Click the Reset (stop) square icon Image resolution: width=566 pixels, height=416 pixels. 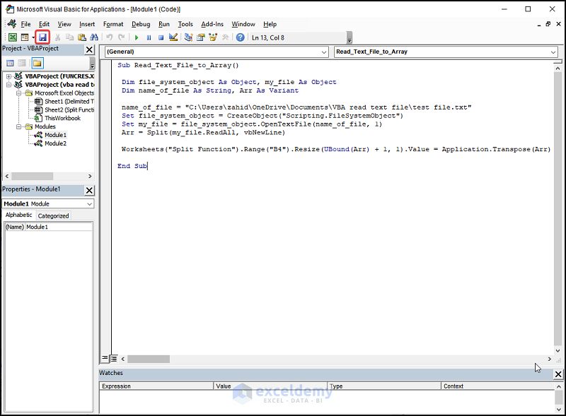tap(161, 37)
